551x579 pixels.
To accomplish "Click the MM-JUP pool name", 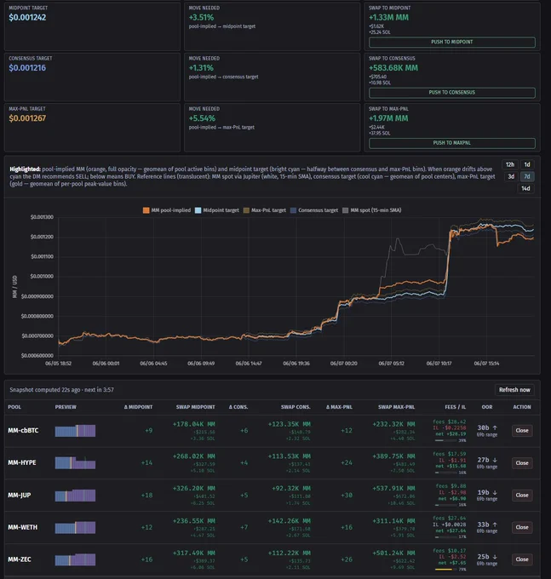I will pyautogui.click(x=20, y=496).
